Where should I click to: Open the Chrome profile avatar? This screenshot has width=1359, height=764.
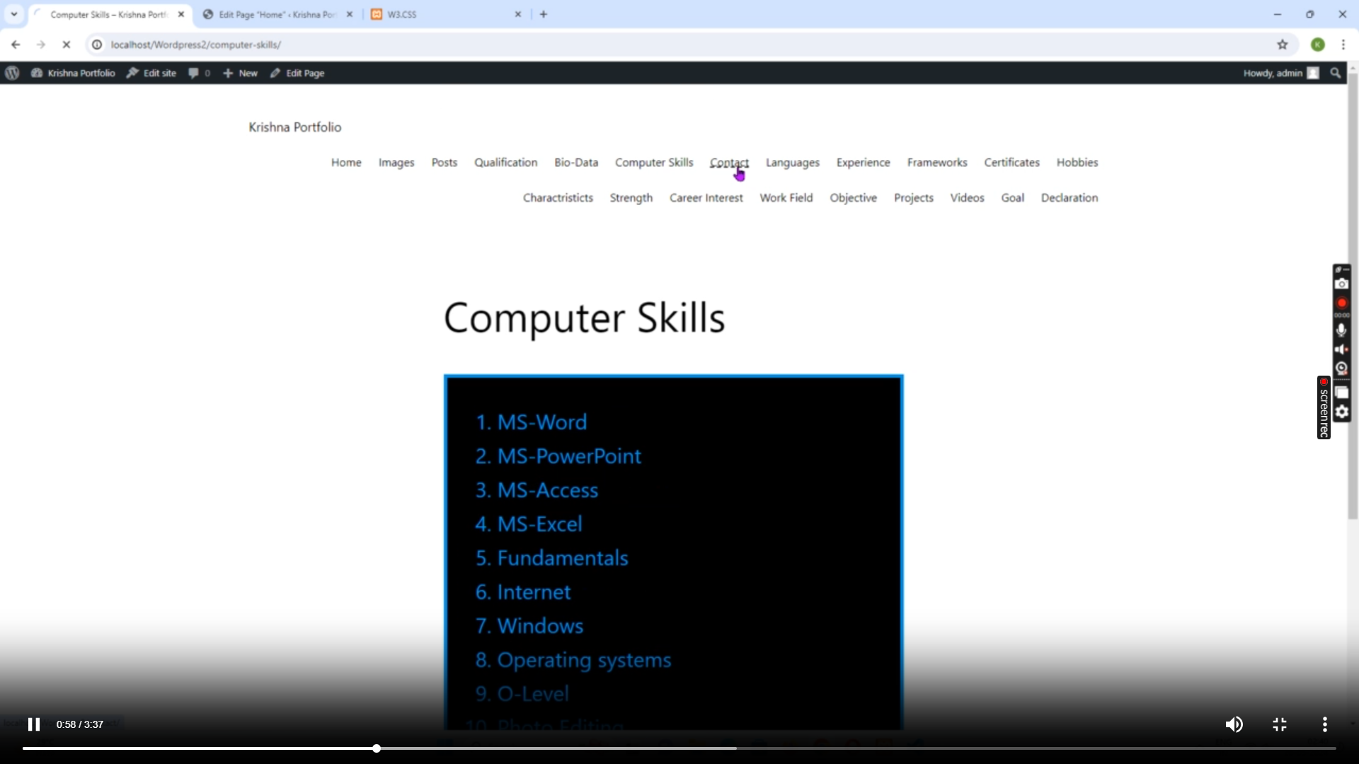point(1318,45)
